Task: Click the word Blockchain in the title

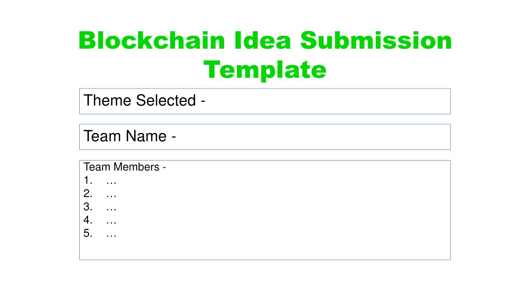Action: (152, 40)
